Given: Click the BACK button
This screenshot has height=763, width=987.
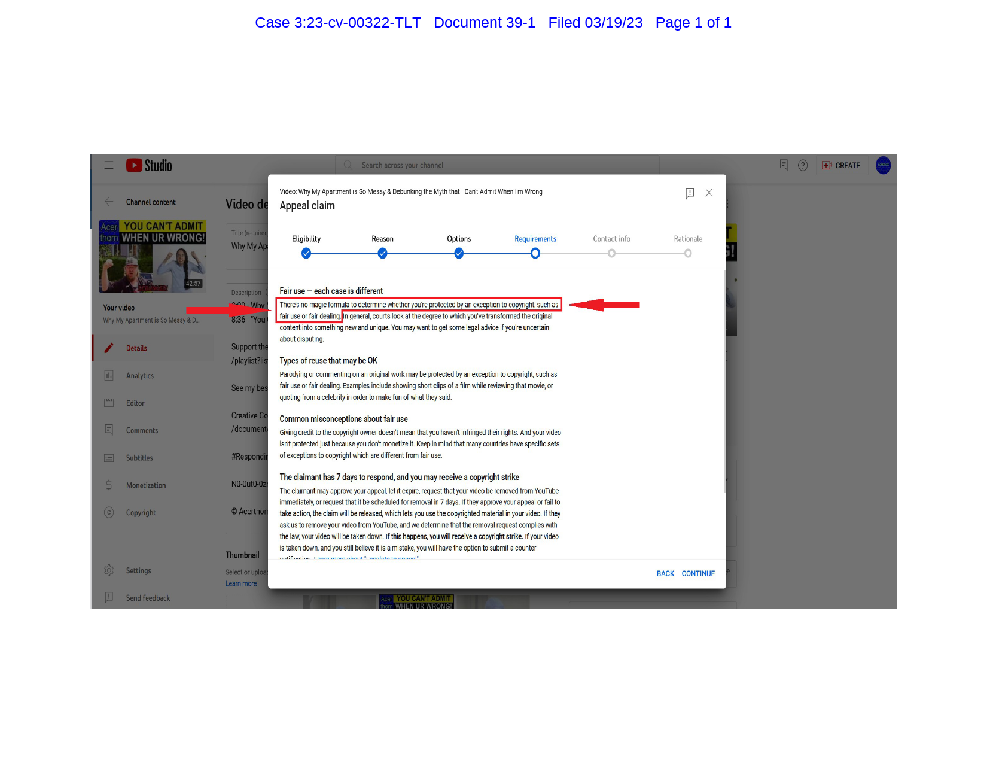Looking at the screenshot, I should point(665,573).
